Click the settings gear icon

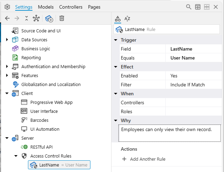coord(7,7)
